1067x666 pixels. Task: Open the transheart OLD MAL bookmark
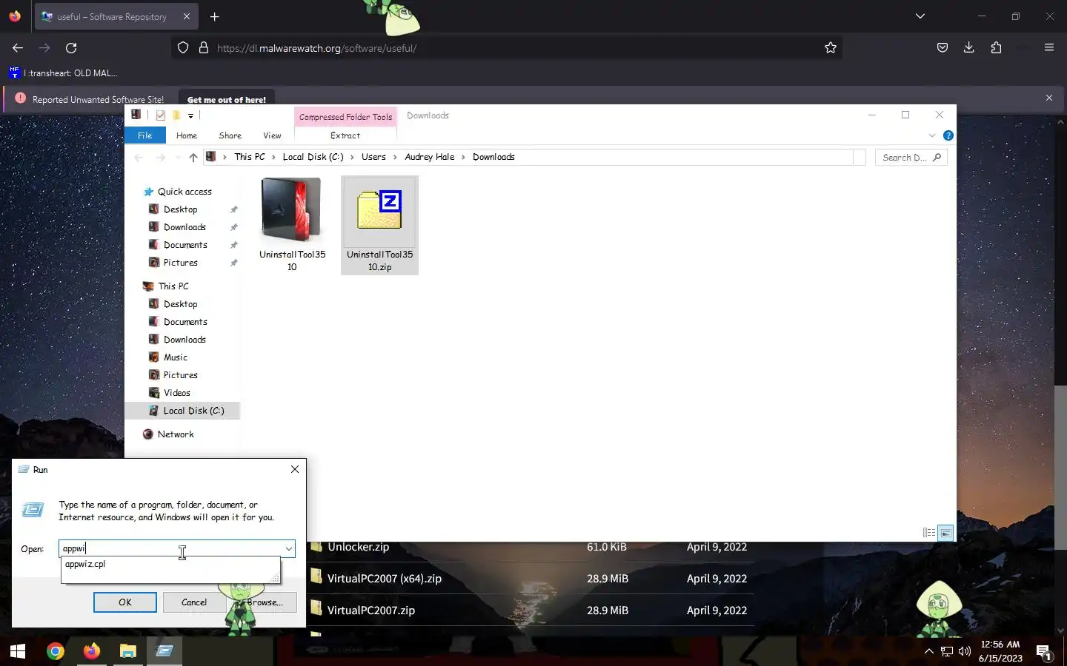click(x=63, y=73)
